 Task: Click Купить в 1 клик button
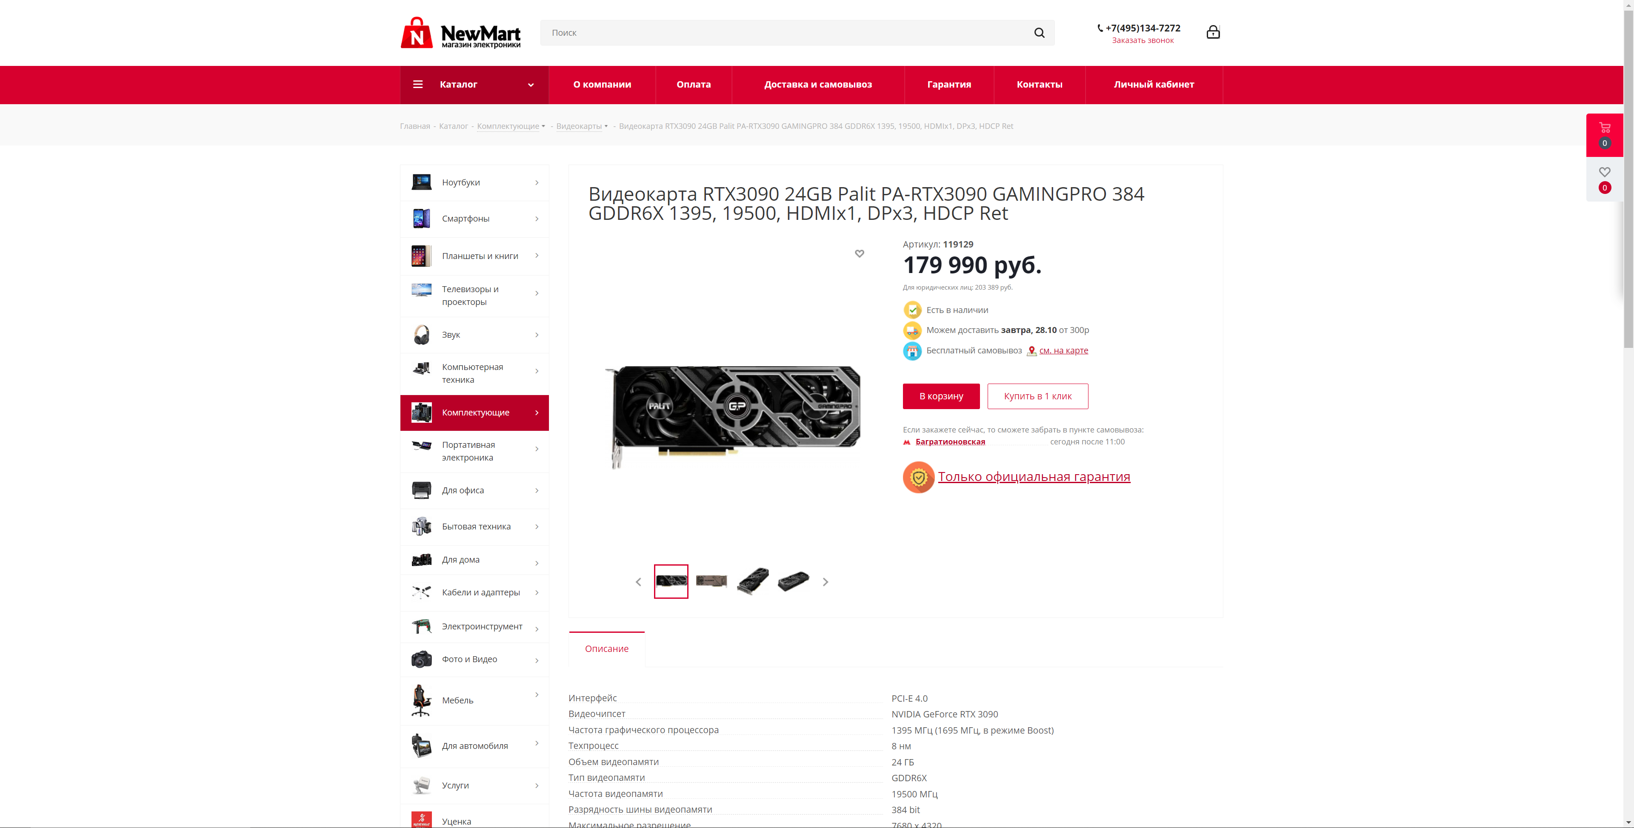pyautogui.click(x=1037, y=396)
